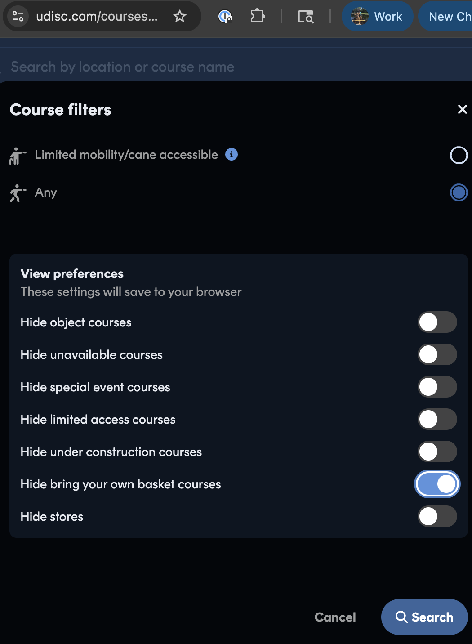The image size is (472, 644).
Task: Disable Hide bring your own basket courses
Action: pos(437,484)
